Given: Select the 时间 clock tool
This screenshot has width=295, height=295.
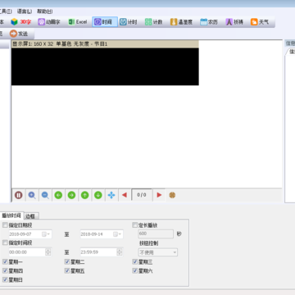Looking at the screenshot, I should 105,22.
